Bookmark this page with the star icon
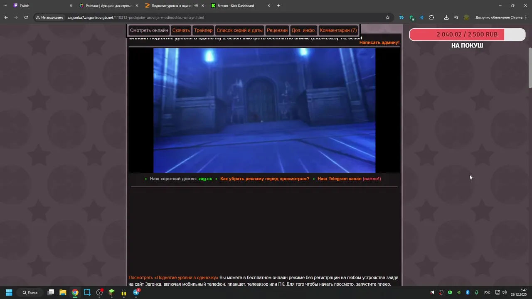Image resolution: width=532 pixels, height=299 pixels. 388,17
